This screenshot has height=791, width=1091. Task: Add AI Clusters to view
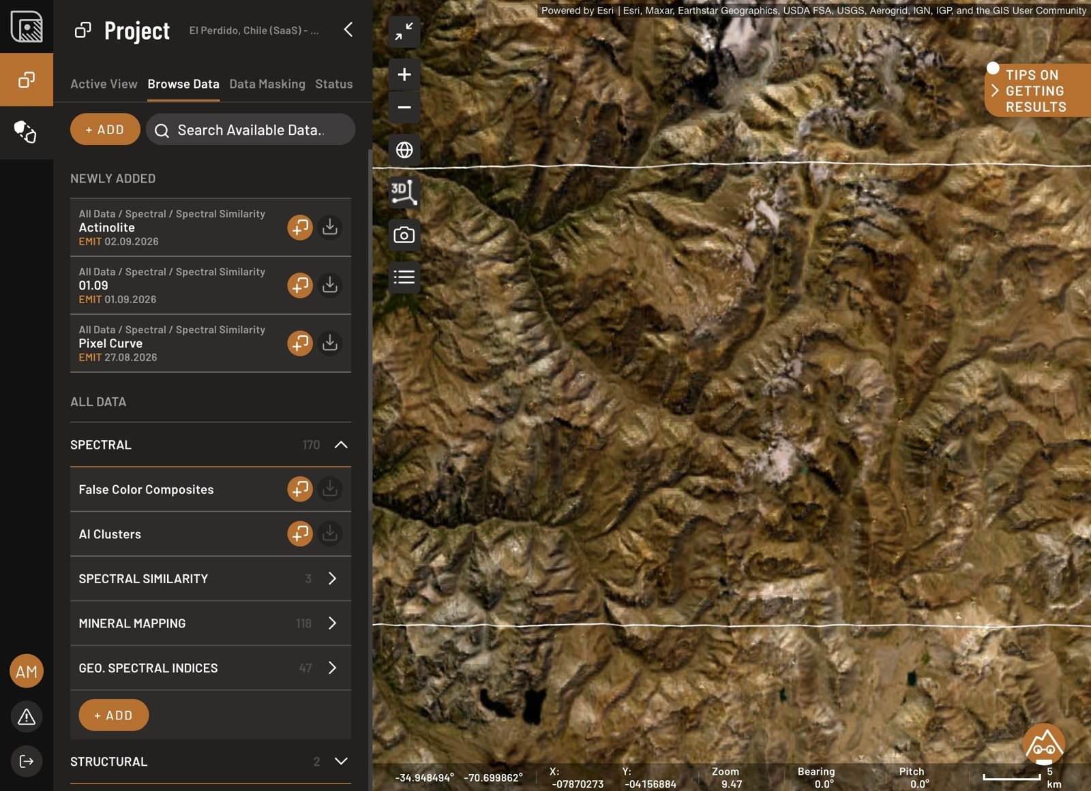coord(300,534)
